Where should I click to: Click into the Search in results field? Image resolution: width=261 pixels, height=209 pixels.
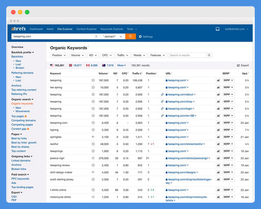point(187,55)
